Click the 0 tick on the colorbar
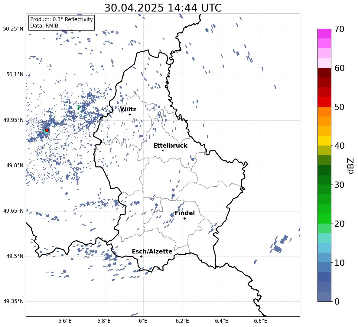This screenshot has height=327, width=358. [x=337, y=301]
